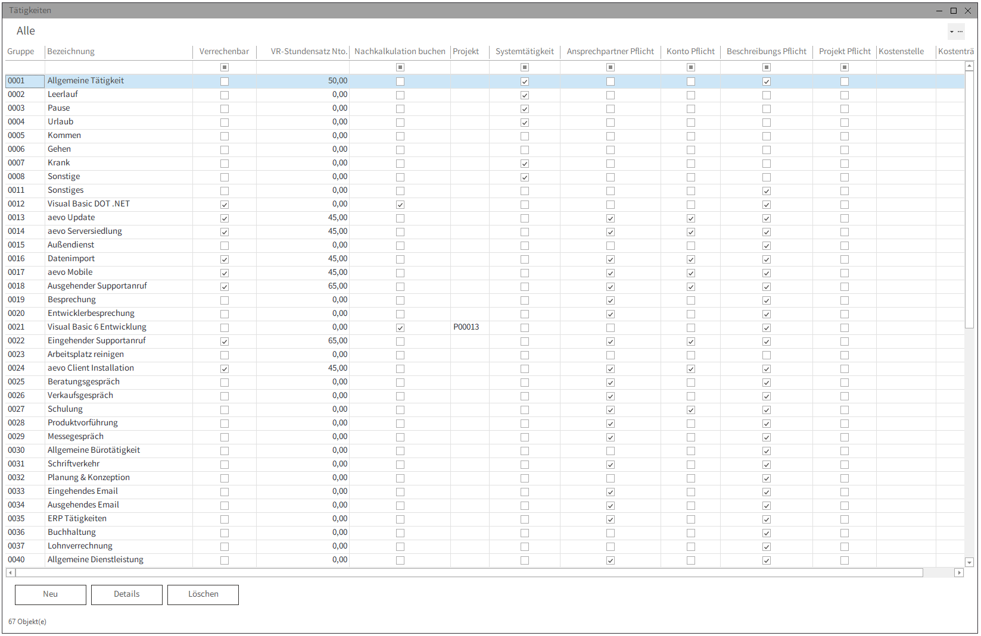
Task: Check Konto Pflicht for Besprechung row
Action: (691, 300)
